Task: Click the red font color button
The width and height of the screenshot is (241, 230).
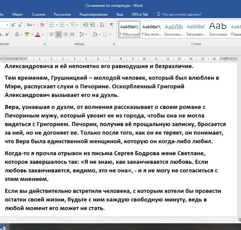Action: click(37, 35)
